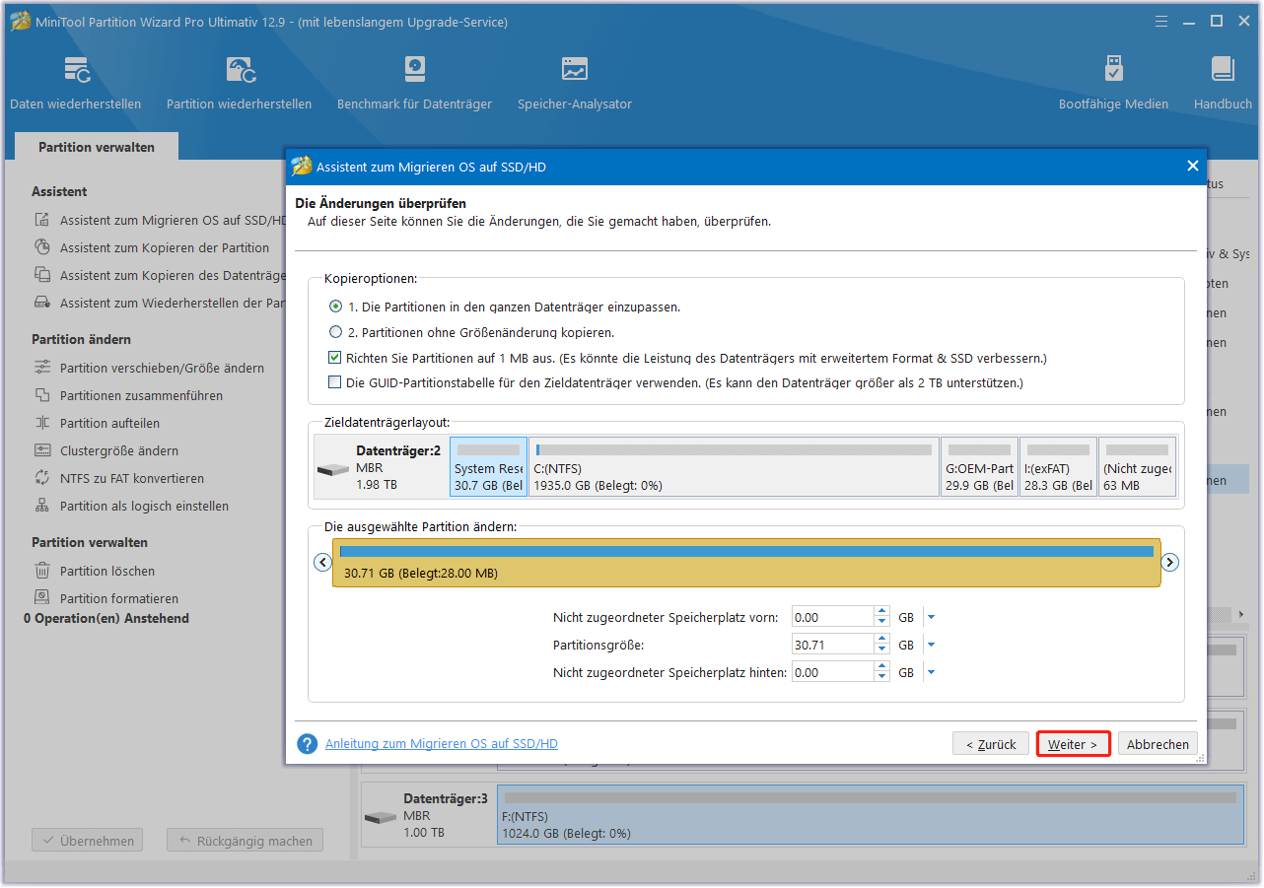
Task: Click Rückgängig machen button
Action: (245, 841)
